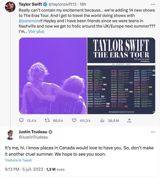Open the @taylorswift13 handle
The height and width of the screenshot is (178, 160).
pyautogui.click(x=62, y=4)
